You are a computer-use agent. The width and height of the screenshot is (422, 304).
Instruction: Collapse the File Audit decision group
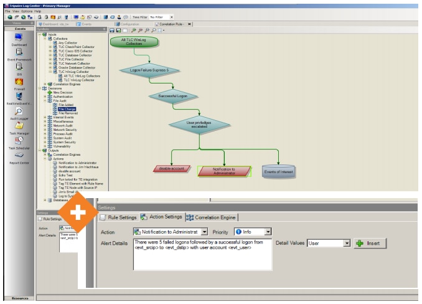[45, 101]
